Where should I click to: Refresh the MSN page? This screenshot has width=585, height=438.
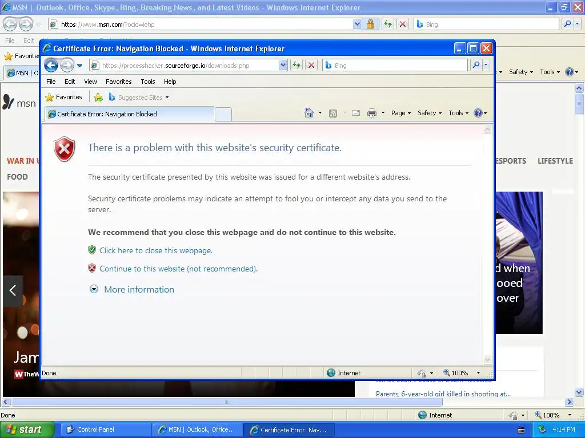pos(388,24)
